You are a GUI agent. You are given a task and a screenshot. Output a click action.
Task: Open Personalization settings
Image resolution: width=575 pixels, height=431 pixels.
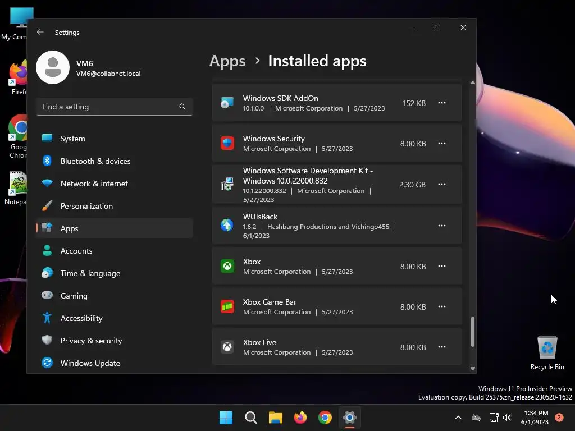[115, 206]
